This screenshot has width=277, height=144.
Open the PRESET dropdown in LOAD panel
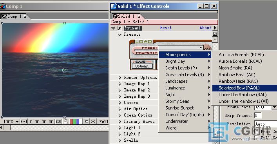(x=180, y=47)
